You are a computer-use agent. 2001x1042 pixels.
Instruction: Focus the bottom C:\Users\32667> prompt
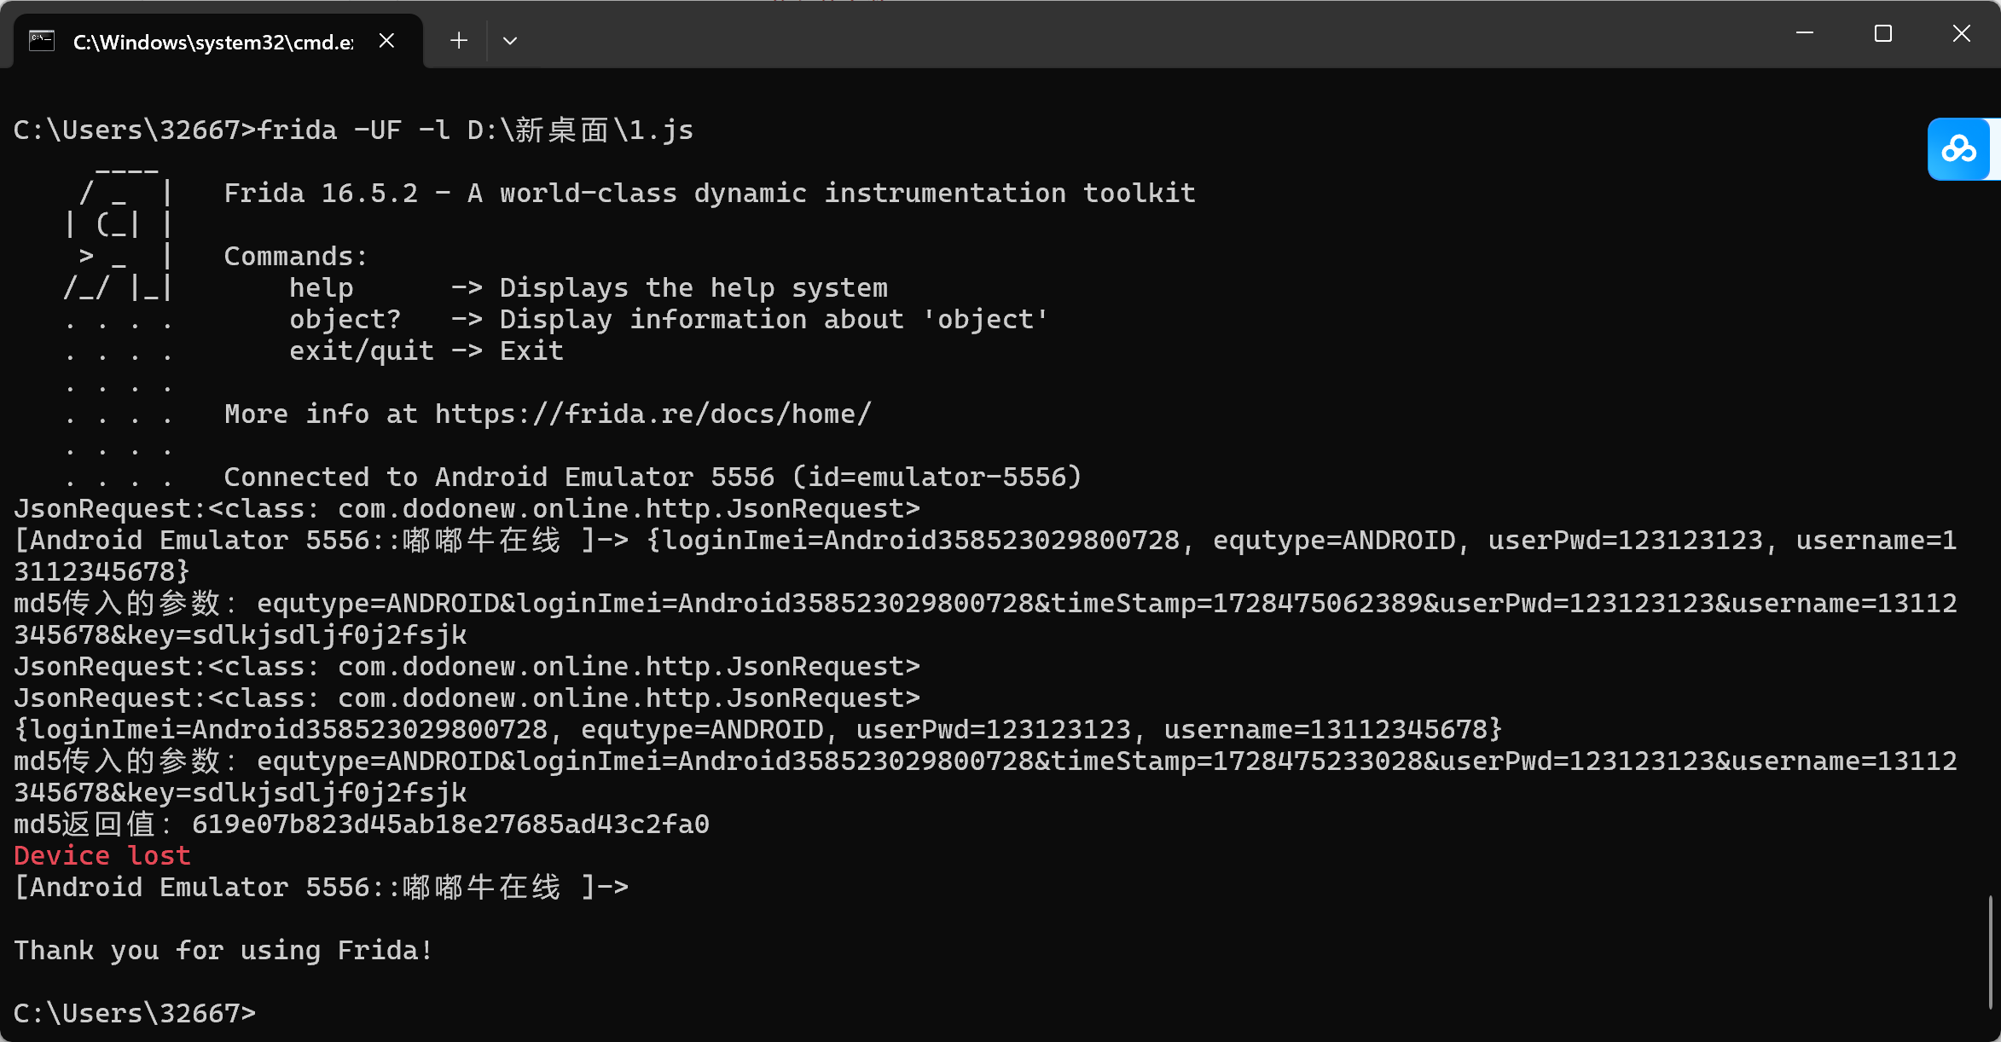coord(135,1014)
